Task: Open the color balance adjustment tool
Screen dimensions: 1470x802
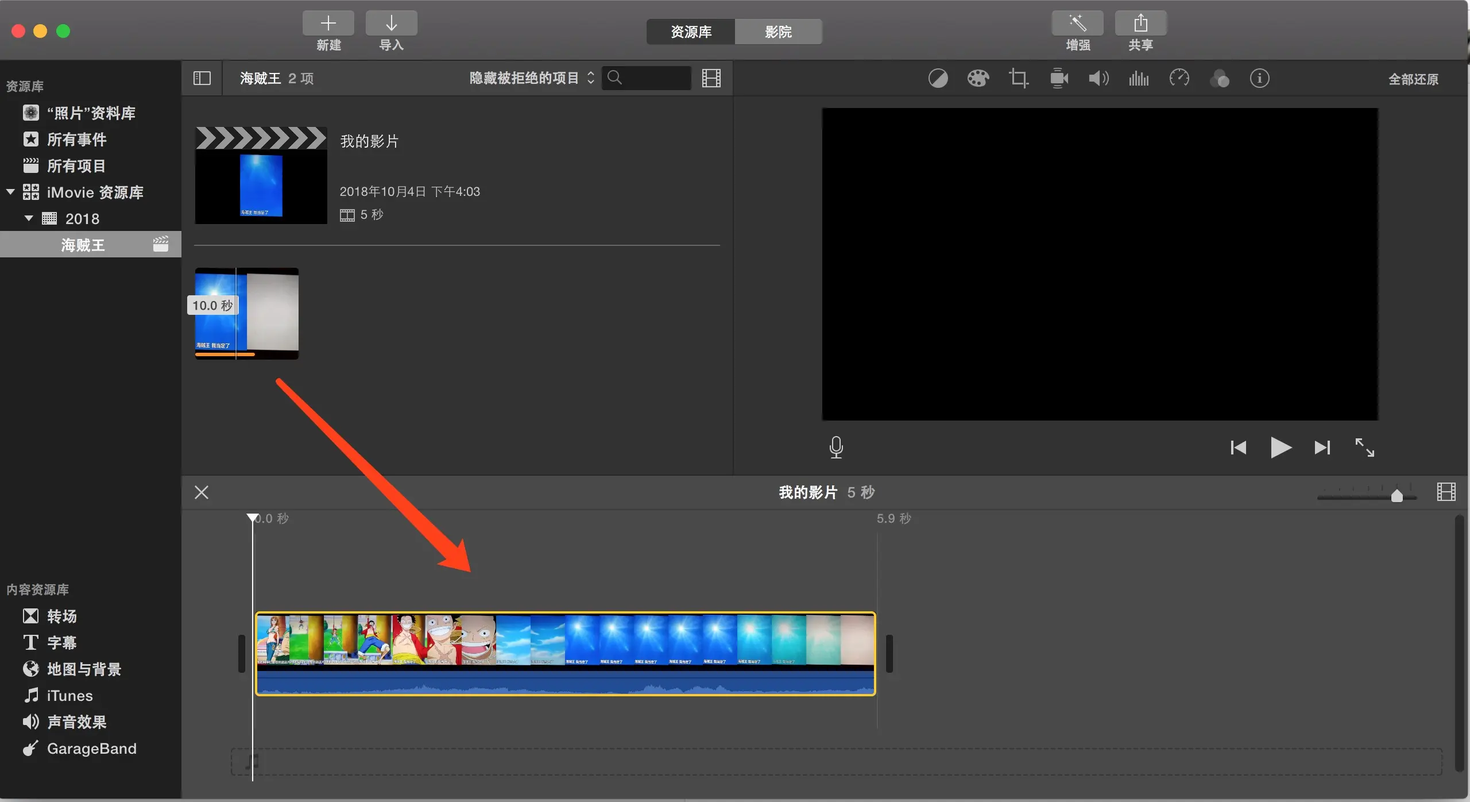Action: click(938, 78)
